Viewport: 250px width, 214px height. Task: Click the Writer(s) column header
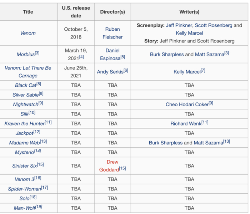pyautogui.click(x=189, y=12)
